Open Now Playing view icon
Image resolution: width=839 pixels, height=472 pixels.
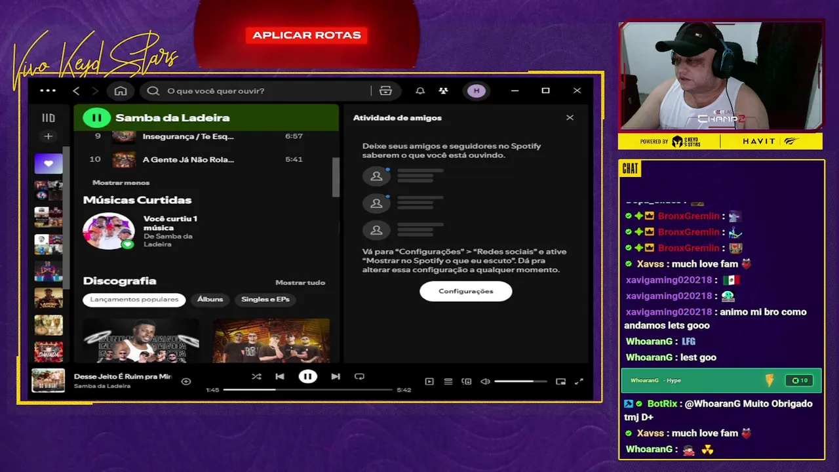tap(429, 382)
